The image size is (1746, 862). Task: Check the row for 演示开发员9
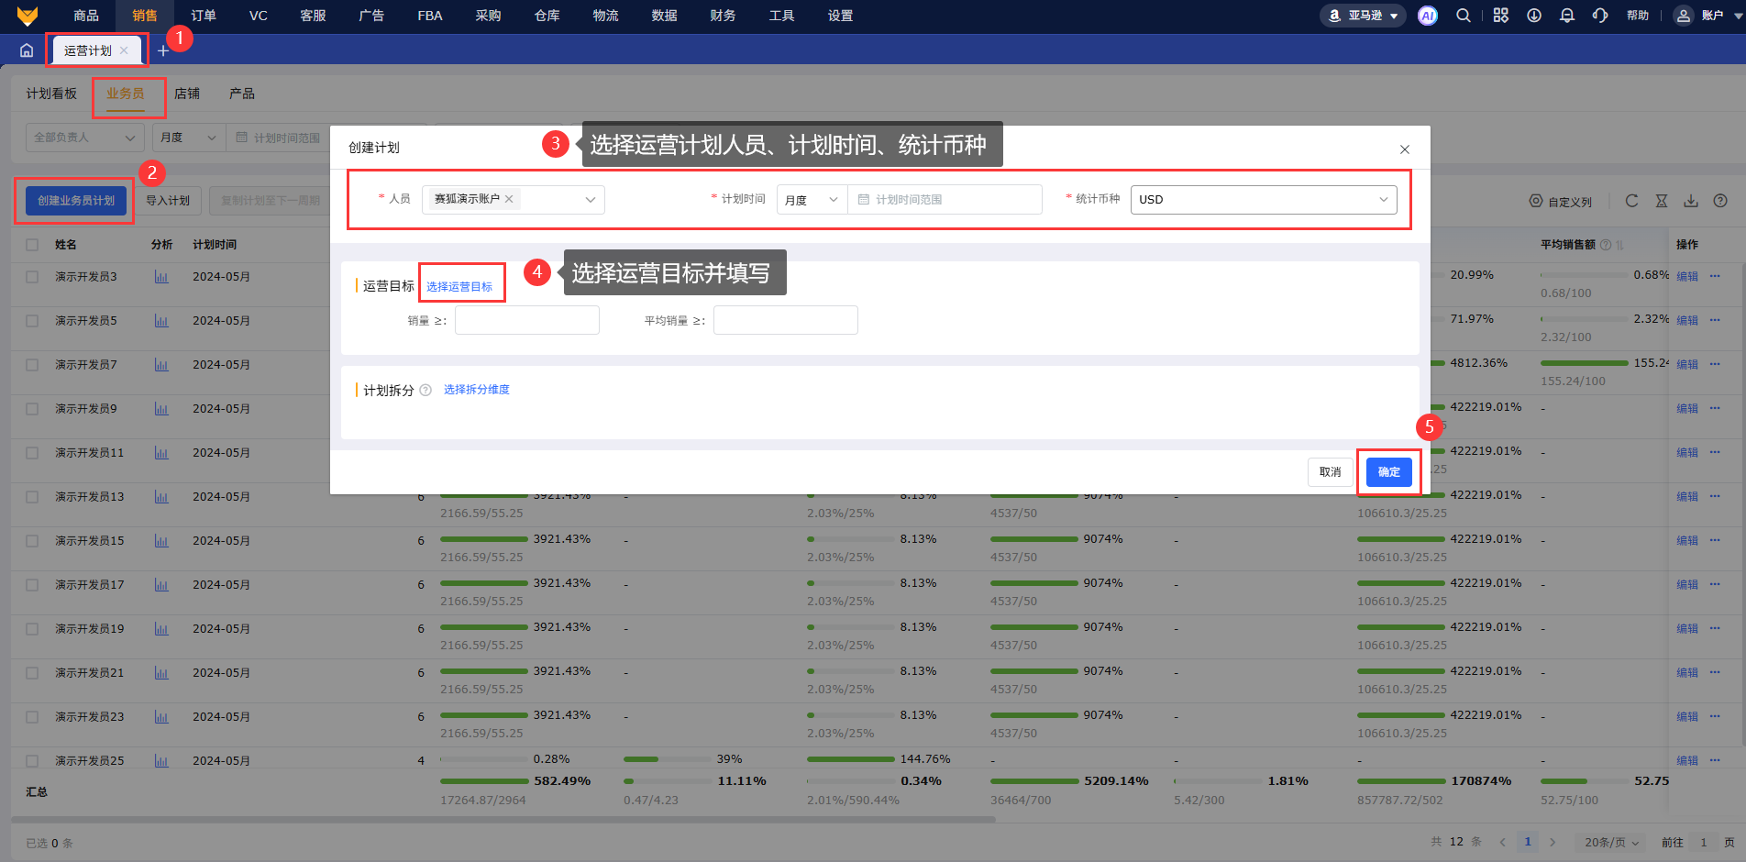pyautogui.click(x=32, y=409)
